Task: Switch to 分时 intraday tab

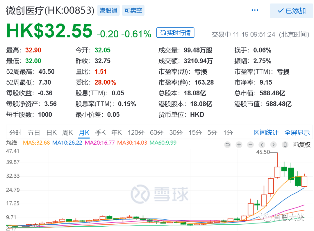Action: pyautogui.click(x=15, y=133)
